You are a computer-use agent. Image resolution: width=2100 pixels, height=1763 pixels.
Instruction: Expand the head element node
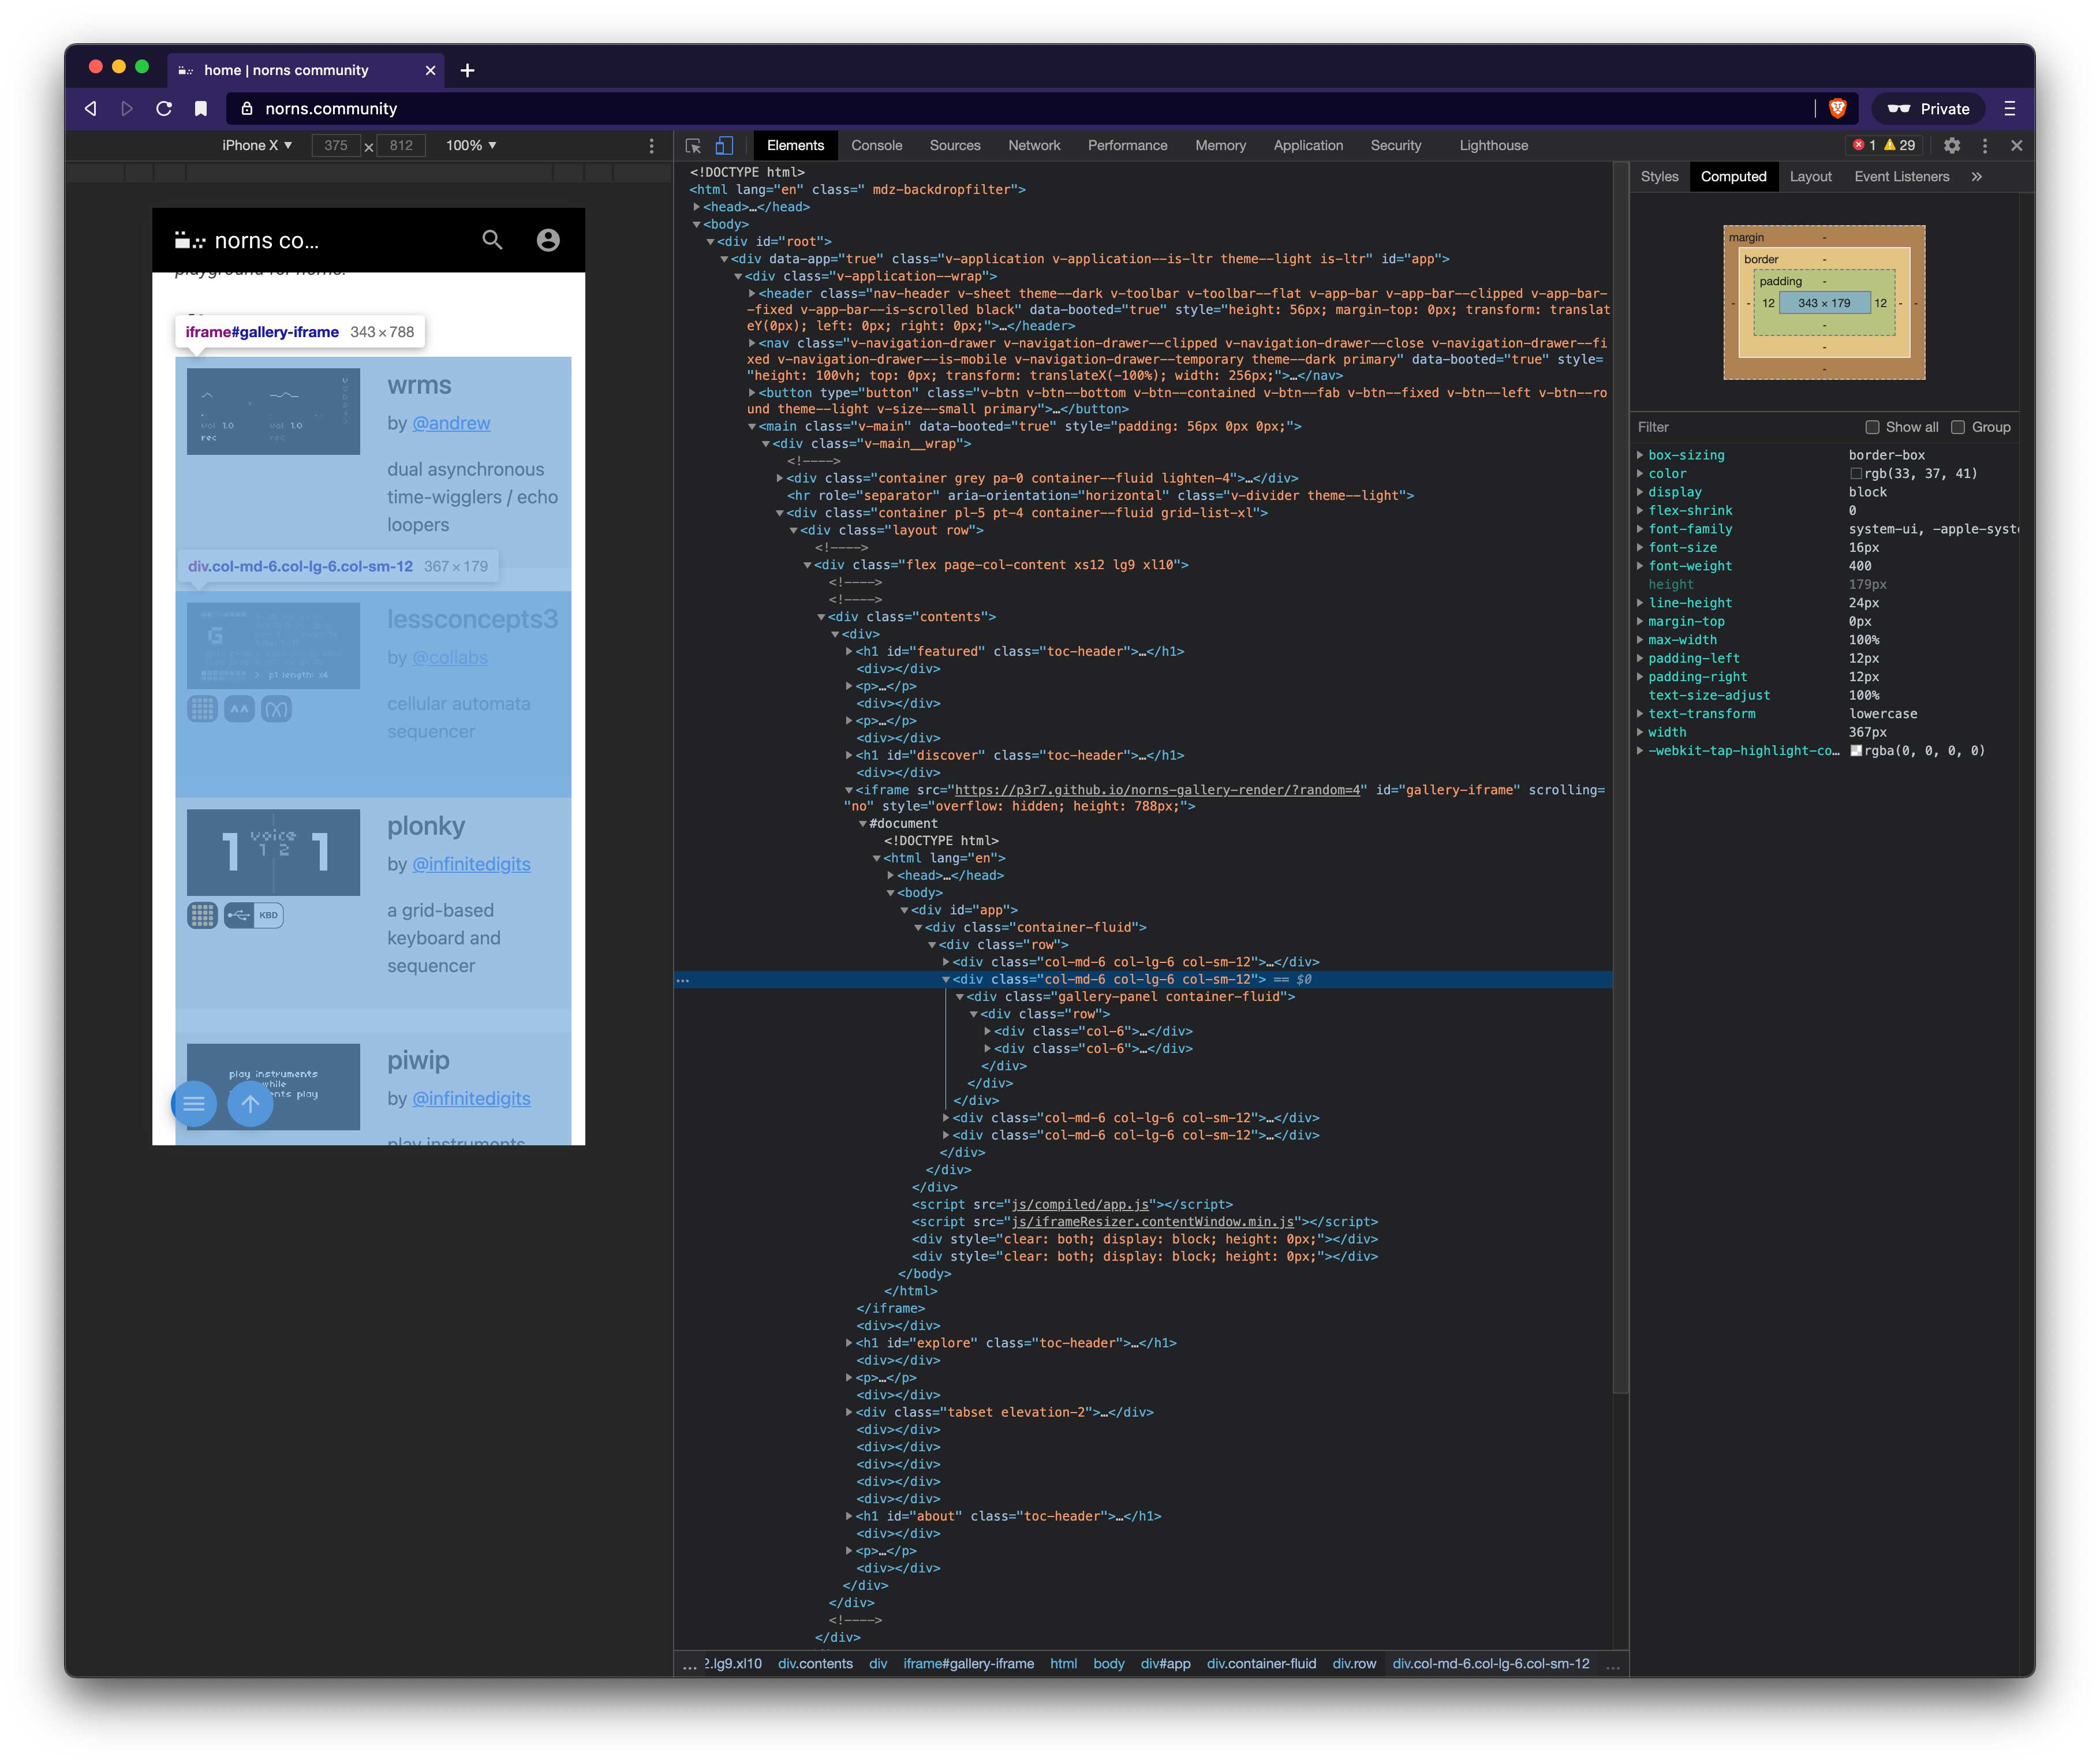697,207
